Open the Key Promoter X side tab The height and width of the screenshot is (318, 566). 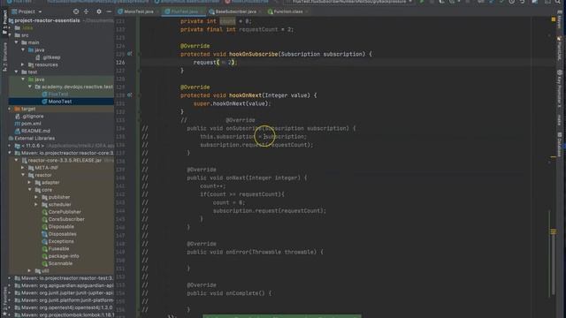tap(560, 89)
